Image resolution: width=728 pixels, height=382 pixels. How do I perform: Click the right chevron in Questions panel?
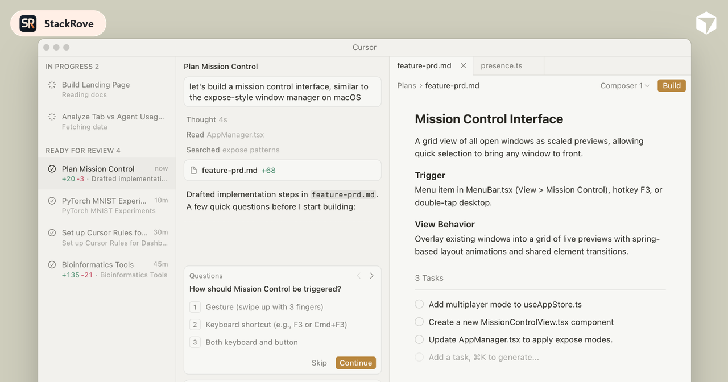[x=371, y=276]
